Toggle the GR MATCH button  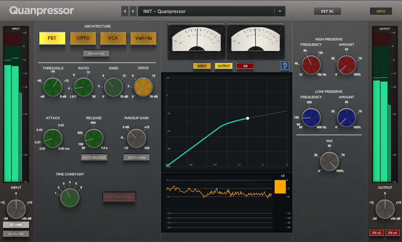pyautogui.click(x=96, y=54)
